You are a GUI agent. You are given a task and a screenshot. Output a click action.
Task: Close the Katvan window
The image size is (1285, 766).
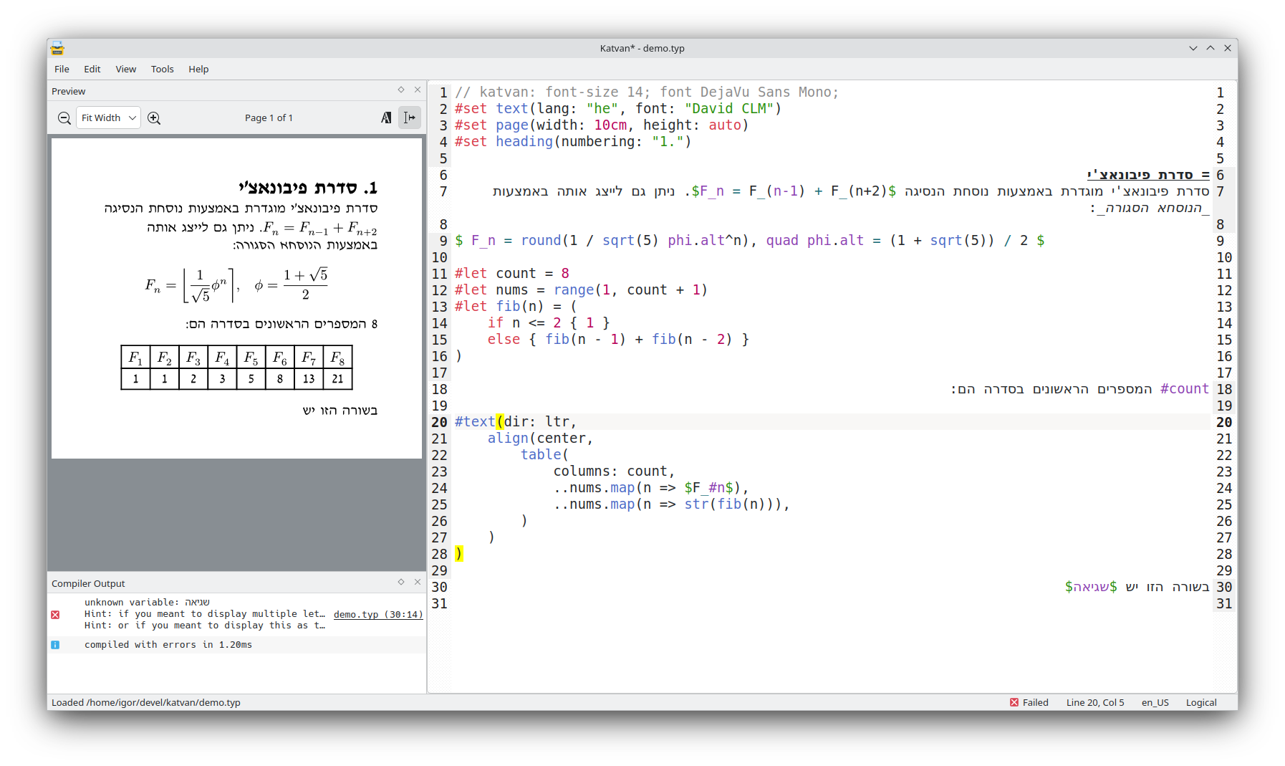[1228, 48]
